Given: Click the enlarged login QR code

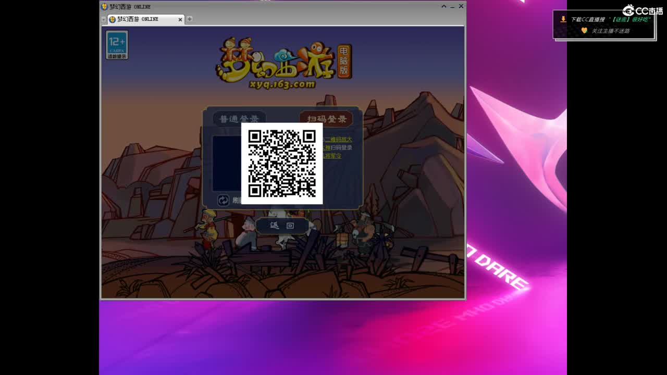Looking at the screenshot, I should click(282, 164).
